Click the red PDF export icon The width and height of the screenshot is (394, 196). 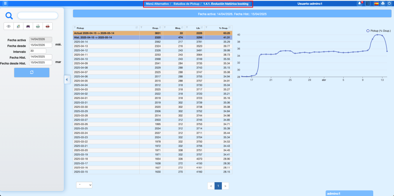point(47,26)
